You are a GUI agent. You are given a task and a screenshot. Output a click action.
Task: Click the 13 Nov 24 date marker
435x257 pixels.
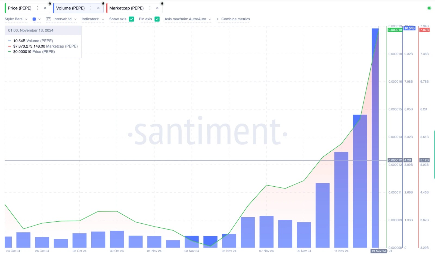(379, 251)
